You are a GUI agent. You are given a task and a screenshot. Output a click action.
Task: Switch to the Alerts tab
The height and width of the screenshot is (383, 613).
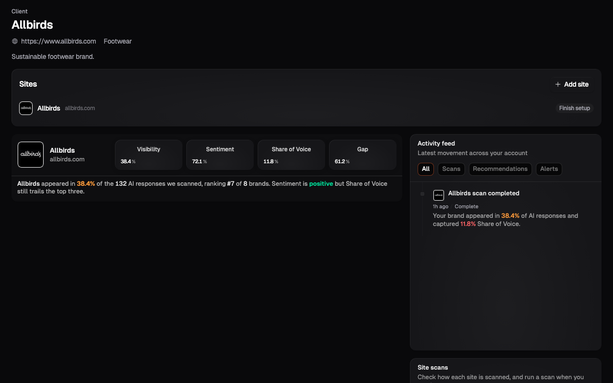(x=549, y=169)
